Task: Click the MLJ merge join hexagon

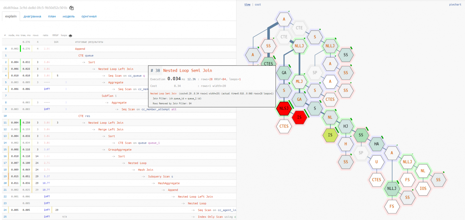Action: (299, 82)
